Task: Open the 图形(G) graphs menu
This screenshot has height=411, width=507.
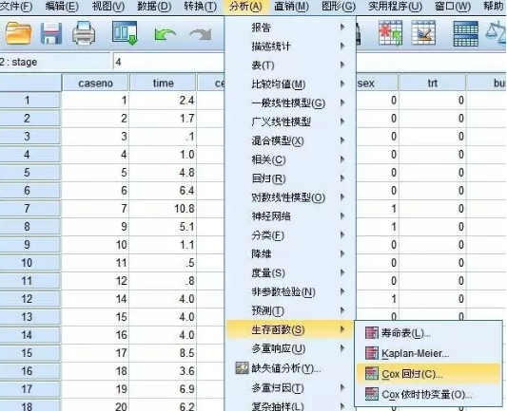Action: (x=339, y=6)
